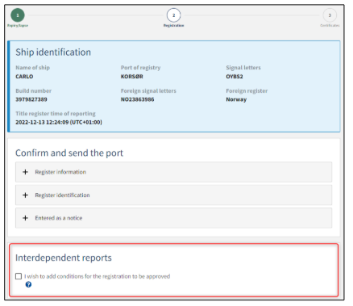This screenshot has height=306, width=353.
Task: Click the foreign signal letters value NO23863986
Action: pos(138,99)
